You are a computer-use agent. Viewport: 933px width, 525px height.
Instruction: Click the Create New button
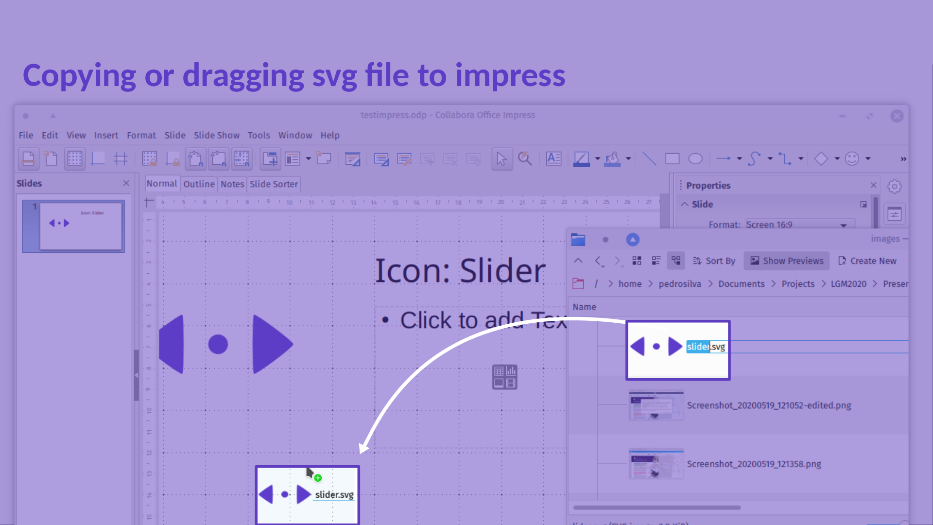point(867,261)
